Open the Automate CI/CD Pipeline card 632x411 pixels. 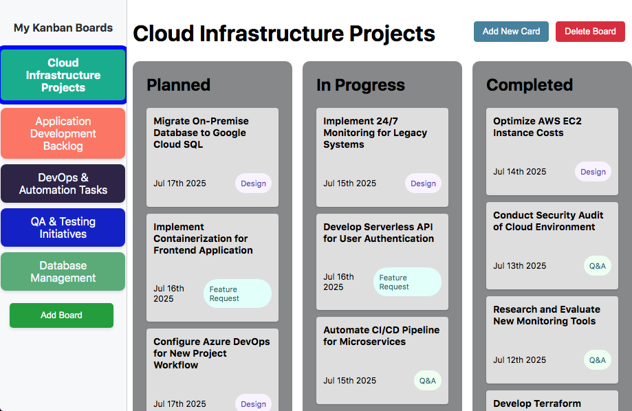click(382, 361)
